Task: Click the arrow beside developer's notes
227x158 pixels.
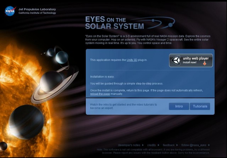Action: 143,145
